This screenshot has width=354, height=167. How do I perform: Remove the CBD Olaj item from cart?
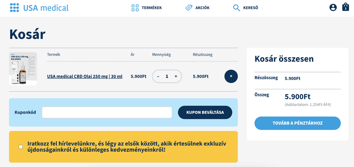[x=231, y=76]
